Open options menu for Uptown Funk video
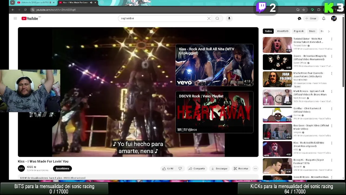This screenshot has height=195, width=346. [332, 91]
